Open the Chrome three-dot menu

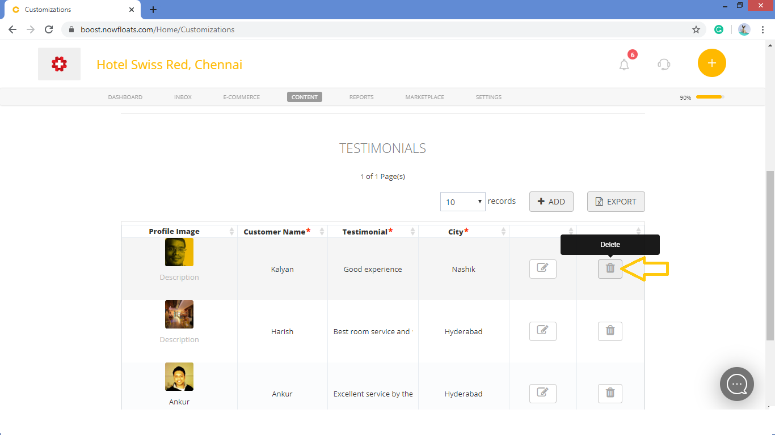pyautogui.click(x=763, y=29)
